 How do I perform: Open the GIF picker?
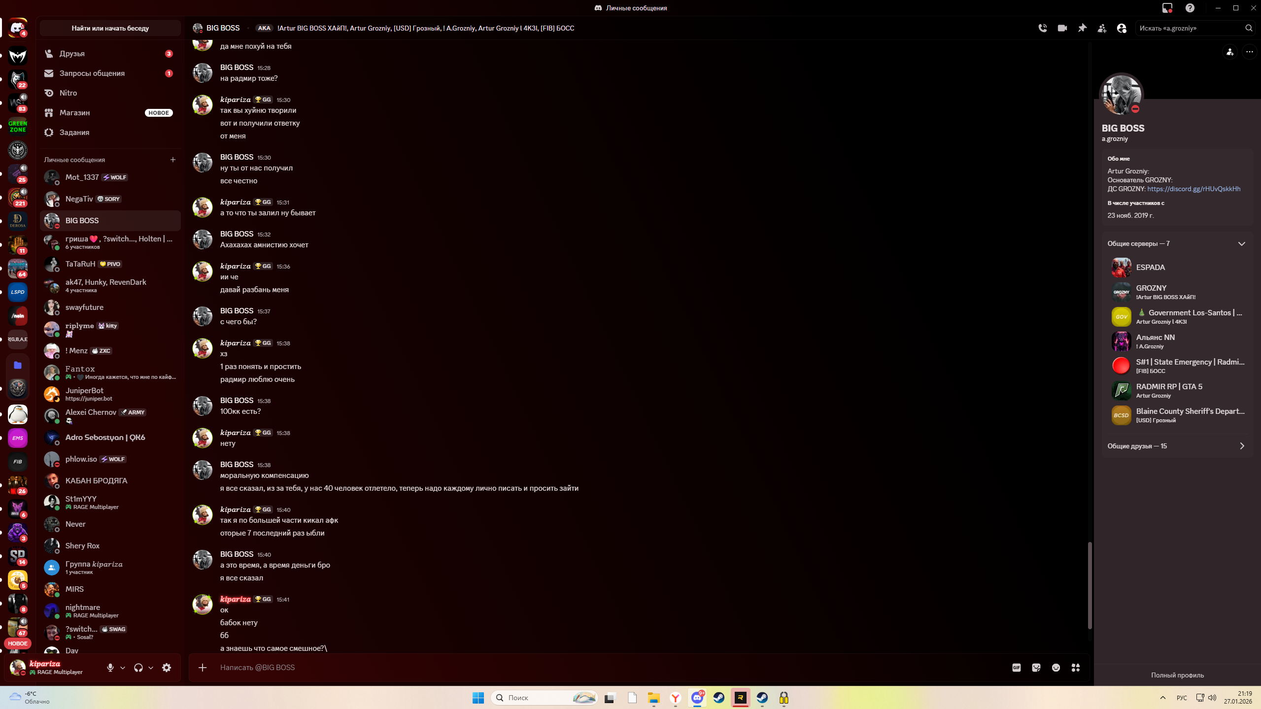(1016, 668)
